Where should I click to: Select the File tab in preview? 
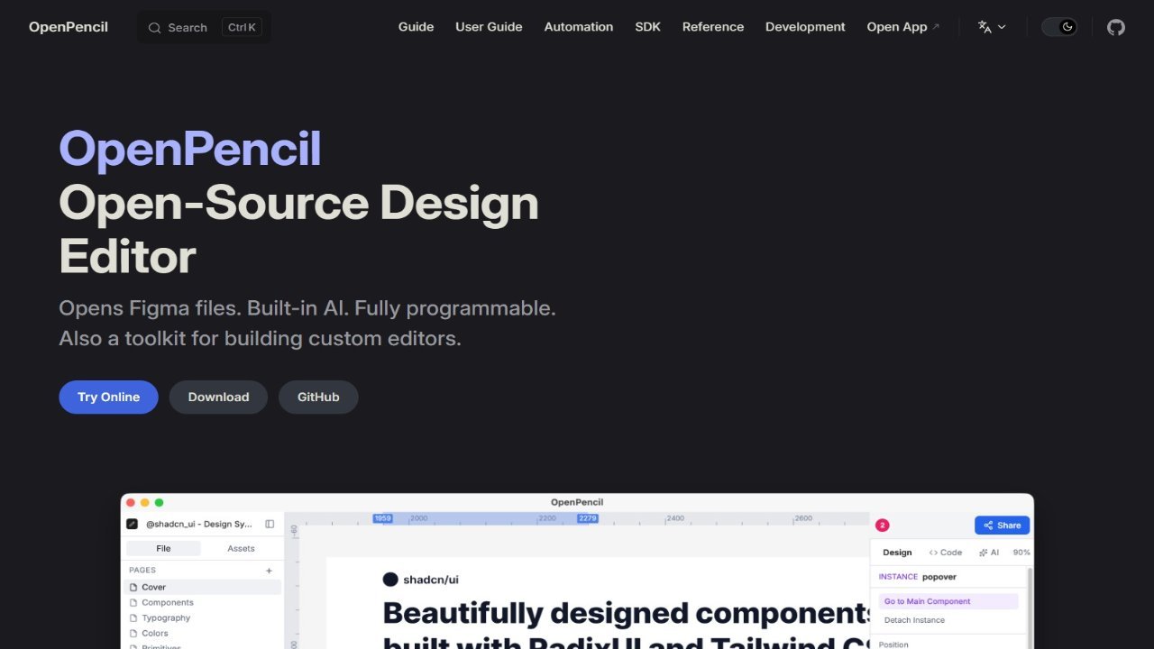click(163, 548)
